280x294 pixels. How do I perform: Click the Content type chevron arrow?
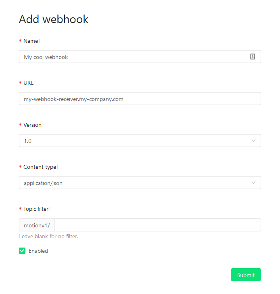[253, 183]
